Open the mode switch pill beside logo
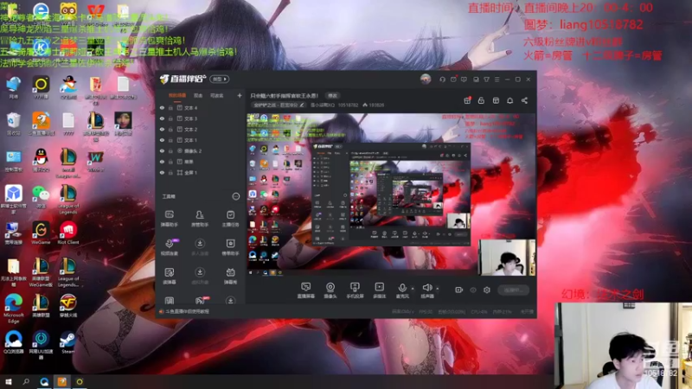Screen dimensions: 692x389 [220, 79]
